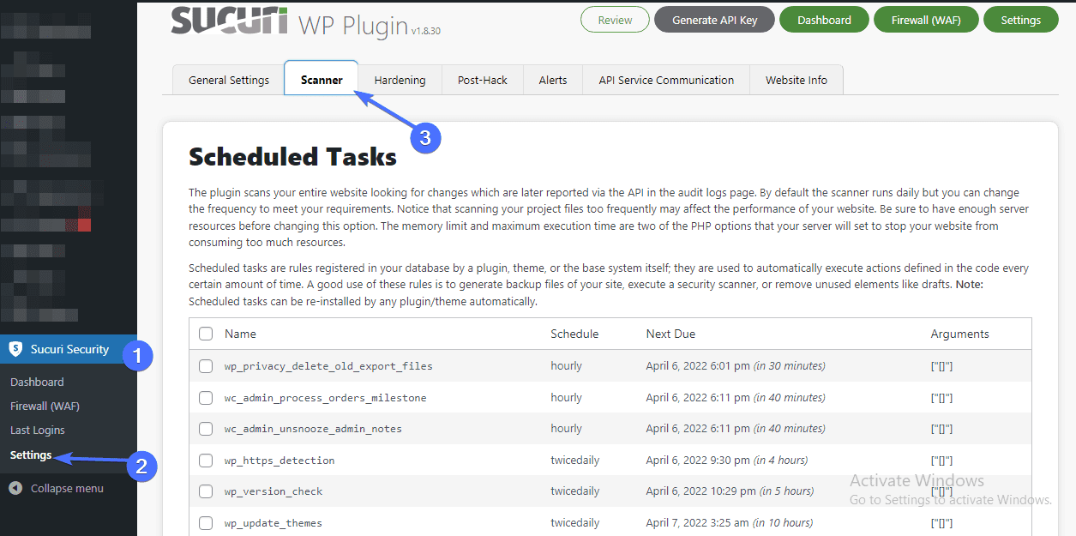Image resolution: width=1076 pixels, height=536 pixels.
Task: Open the Website Info tab
Action: click(x=796, y=80)
